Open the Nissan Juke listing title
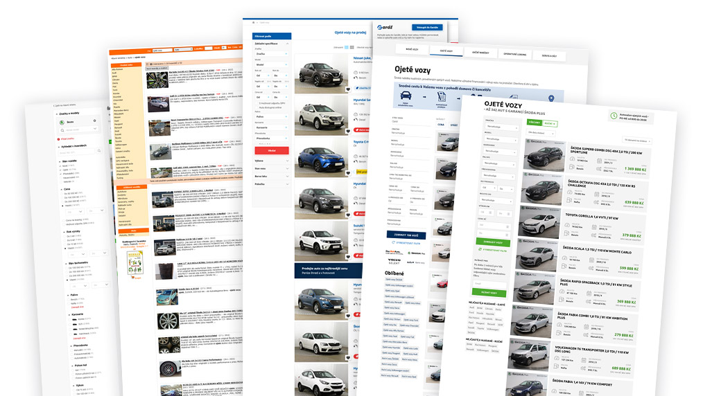Viewport: 703px width, 396px height. (363, 58)
